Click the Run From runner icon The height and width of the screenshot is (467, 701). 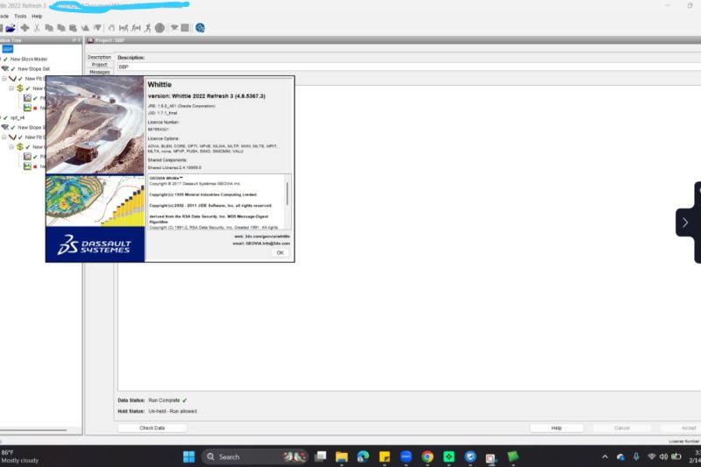pyautogui.click(x=136, y=28)
